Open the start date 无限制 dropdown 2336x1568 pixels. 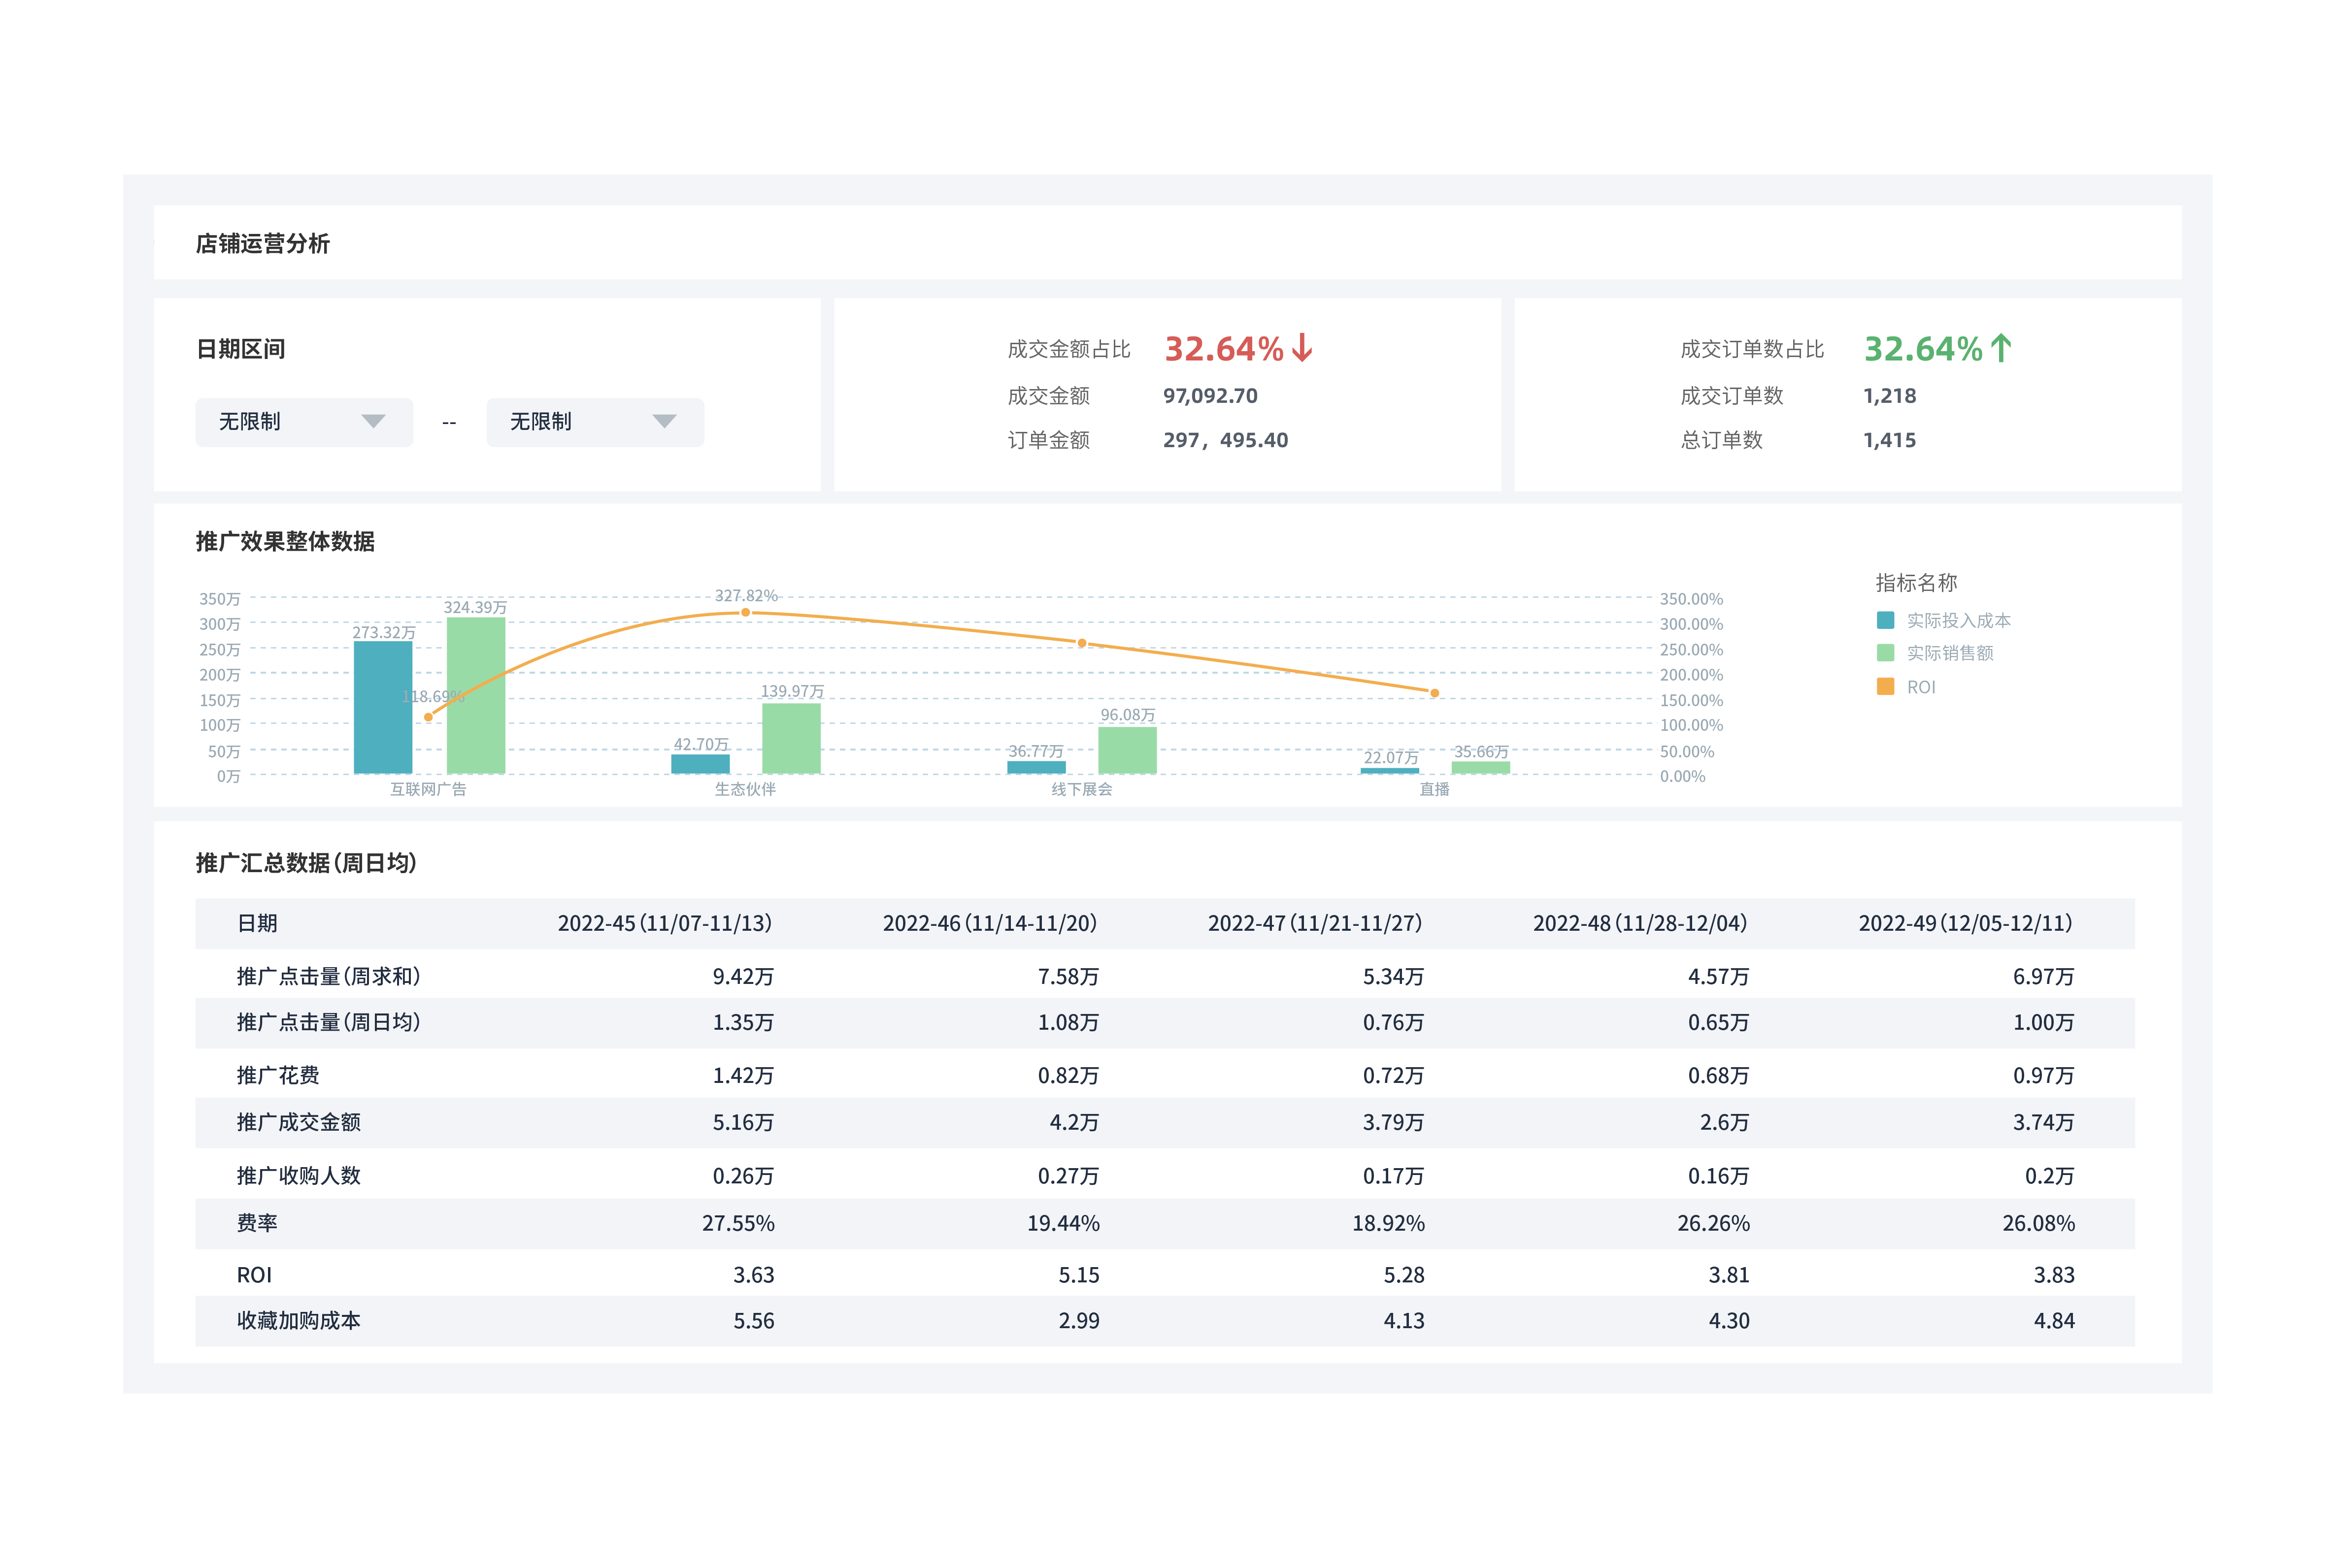pos(304,422)
